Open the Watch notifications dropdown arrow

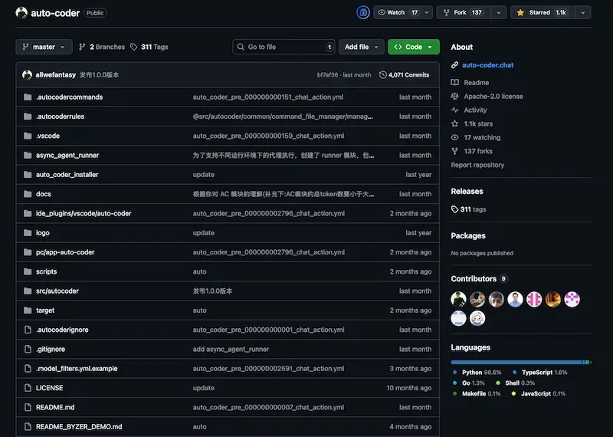[427, 12]
